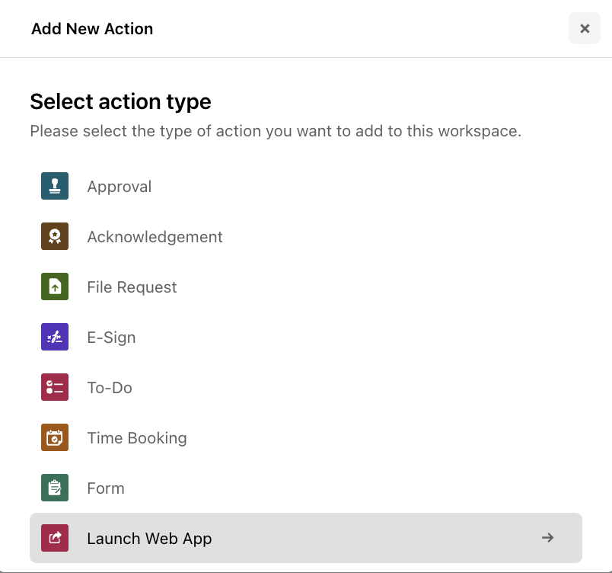Viewport: 612px width, 573px height.
Task: Click the Acknowledgement ribbon badge icon
Action: (x=55, y=236)
